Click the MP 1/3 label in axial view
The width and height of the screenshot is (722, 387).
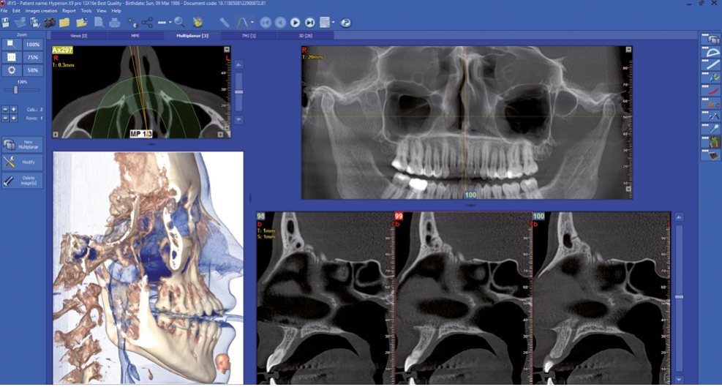tap(143, 134)
